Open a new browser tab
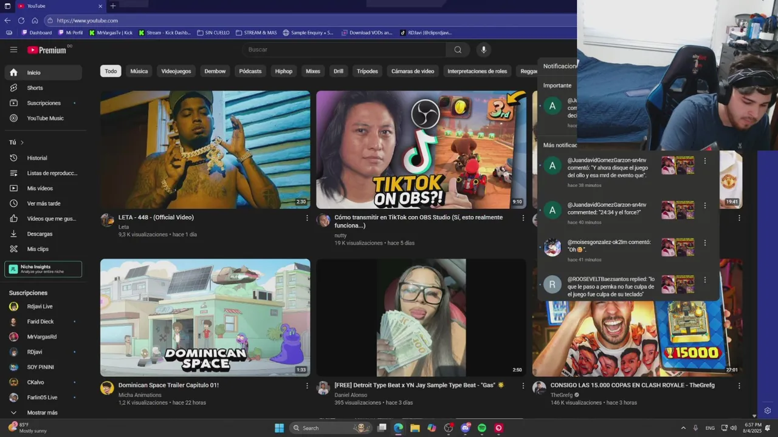Viewport: 778px width, 437px height. pos(112,6)
